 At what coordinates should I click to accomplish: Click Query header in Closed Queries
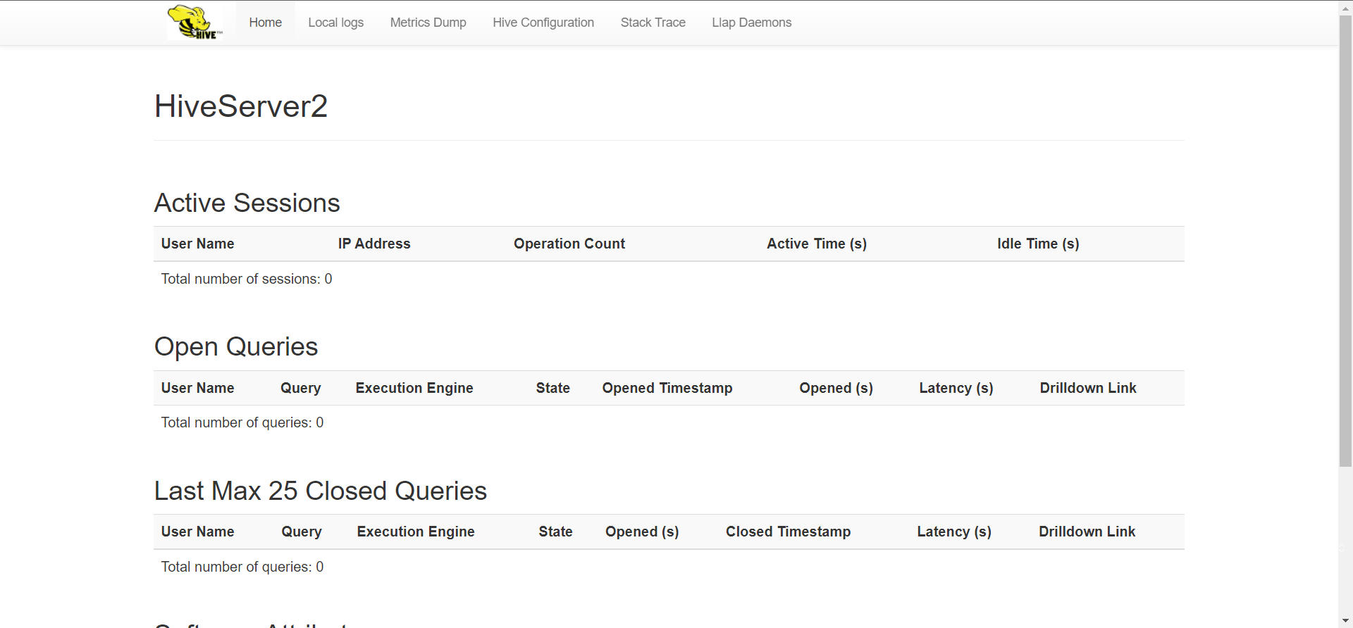click(302, 532)
